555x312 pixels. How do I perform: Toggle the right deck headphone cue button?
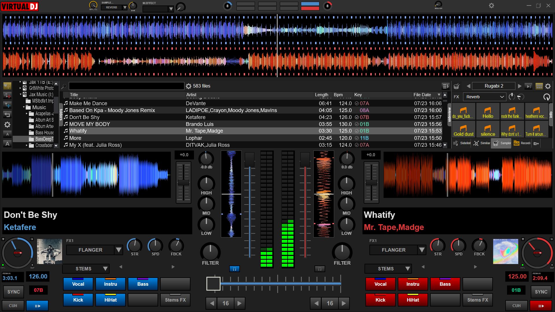tap(320, 269)
